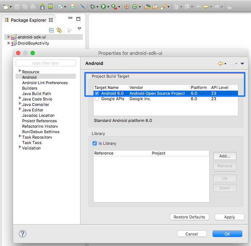This screenshot has height=246, width=251.
Task: Expand the Java Compiler node
Action: click(x=20, y=104)
